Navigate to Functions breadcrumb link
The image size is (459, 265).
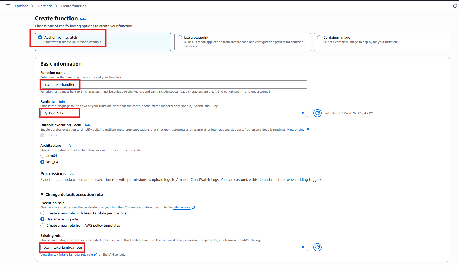tap(44, 6)
